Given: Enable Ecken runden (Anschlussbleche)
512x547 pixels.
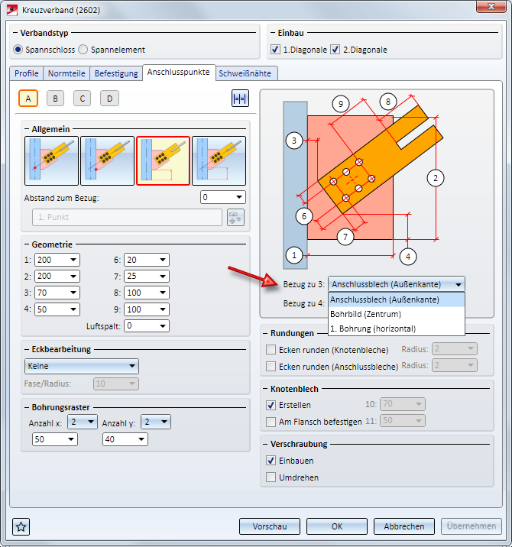Looking at the screenshot, I should tap(271, 366).
